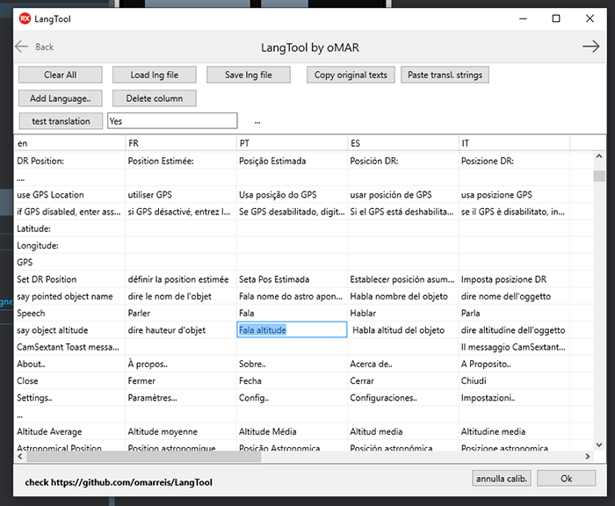Click cell 'Fermer'

tap(181, 380)
